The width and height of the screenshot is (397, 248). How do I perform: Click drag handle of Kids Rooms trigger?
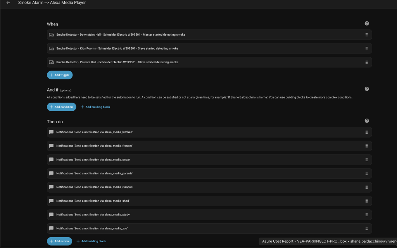[x=366, y=48]
